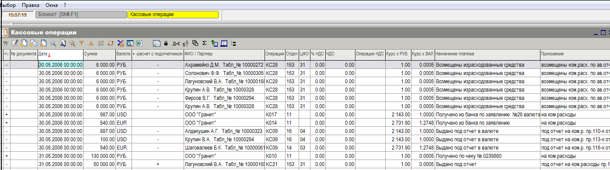
Task: Click the move-to-top arrow icon
Action: click(81, 43)
